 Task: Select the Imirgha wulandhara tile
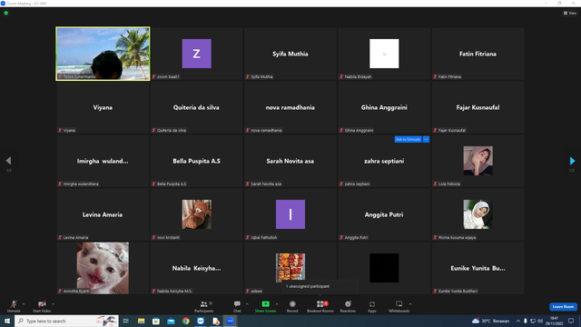coord(103,161)
